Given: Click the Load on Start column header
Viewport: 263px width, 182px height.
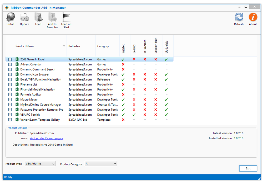Looking at the screenshot, I should (x=157, y=46).
